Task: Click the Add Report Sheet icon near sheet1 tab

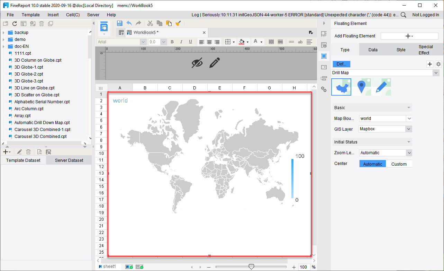Action: coord(129,267)
